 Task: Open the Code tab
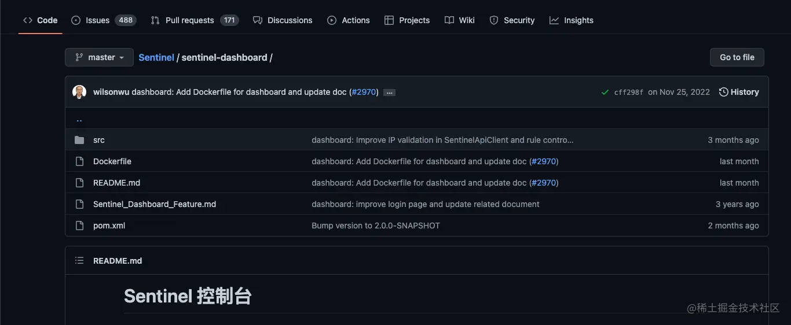[x=41, y=20]
